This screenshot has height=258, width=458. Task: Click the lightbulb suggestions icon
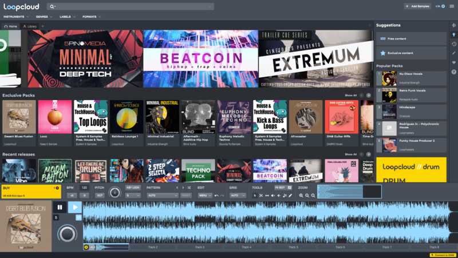coord(454,34)
